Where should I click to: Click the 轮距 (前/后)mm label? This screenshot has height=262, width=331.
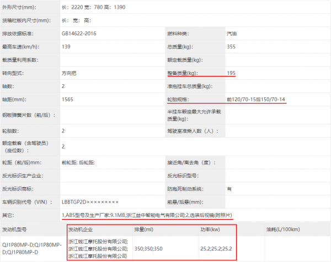click(22, 162)
